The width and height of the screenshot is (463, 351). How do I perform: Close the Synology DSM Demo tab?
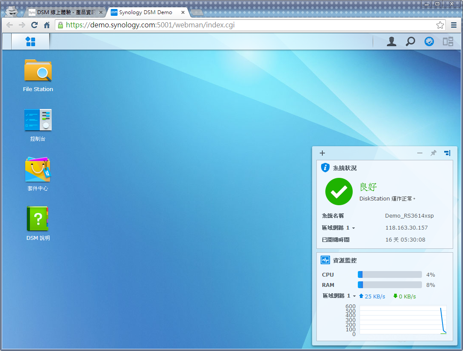coord(183,12)
